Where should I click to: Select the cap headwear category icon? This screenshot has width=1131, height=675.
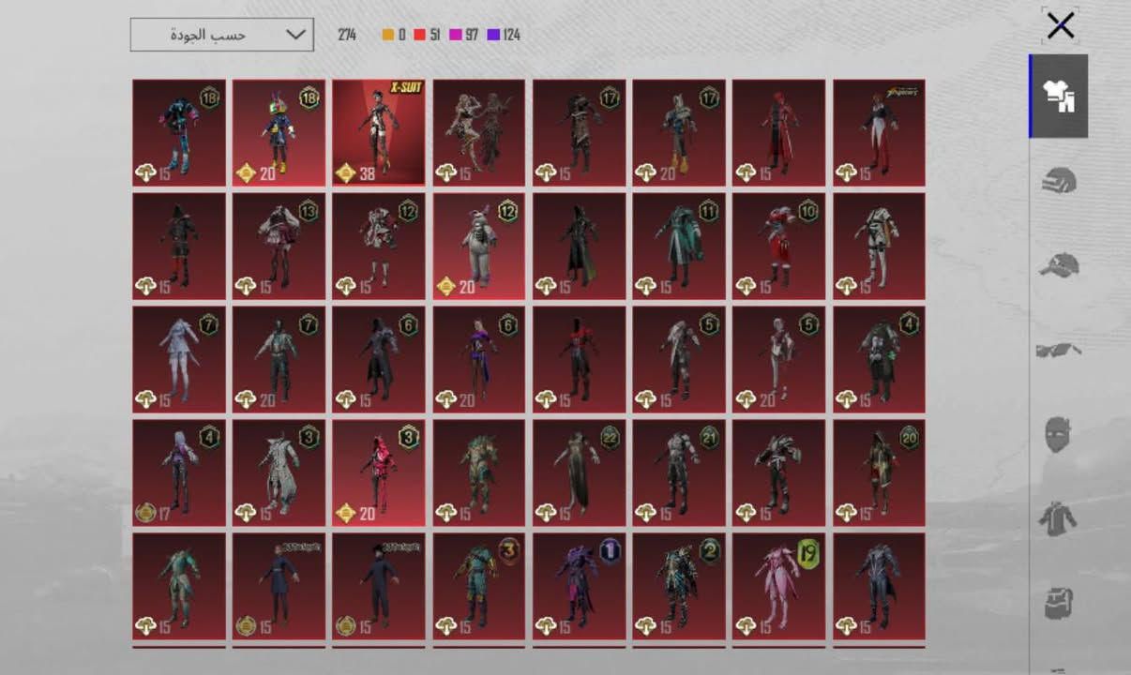1060,263
